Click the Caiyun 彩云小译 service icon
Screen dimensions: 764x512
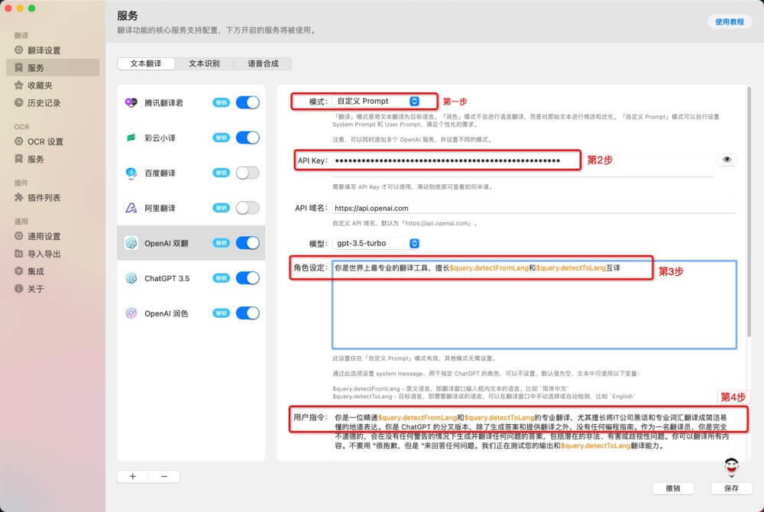pyautogui.click(x=131, y=138)
